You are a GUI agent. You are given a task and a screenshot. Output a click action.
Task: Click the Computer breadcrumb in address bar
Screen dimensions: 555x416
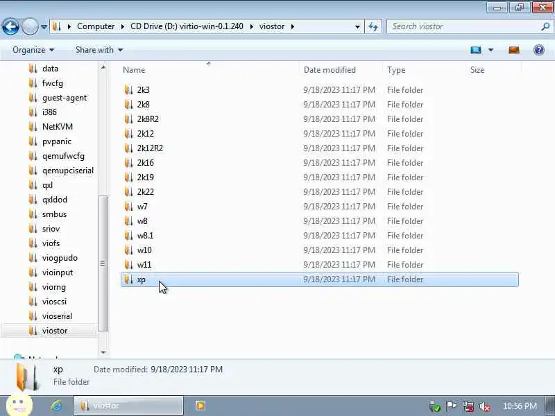pyautogui.click(x=96, y=26)
